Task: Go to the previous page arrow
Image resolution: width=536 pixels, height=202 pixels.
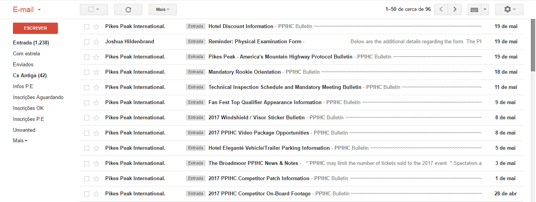Action: (441, 9)
